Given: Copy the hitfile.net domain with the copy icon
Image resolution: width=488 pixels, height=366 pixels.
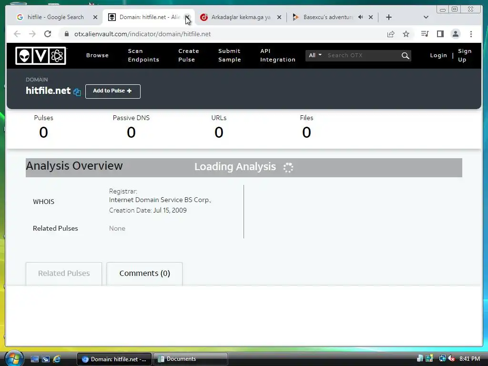Looking at the screenshot, I should tap(77, 92).
